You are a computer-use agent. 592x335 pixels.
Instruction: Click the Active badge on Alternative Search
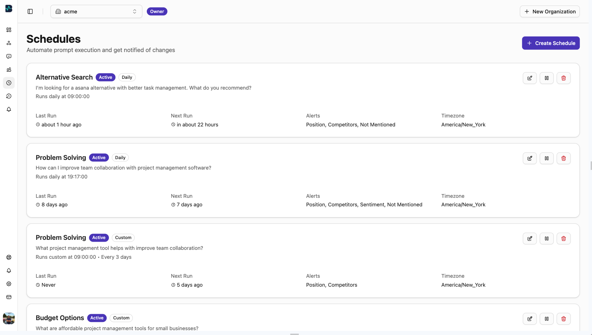[x=106, y=77]
